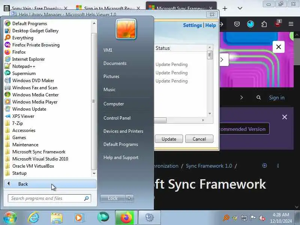Open Default Programs in the right pane
This screenshot has width=300, height=225.
coord(121,144)
